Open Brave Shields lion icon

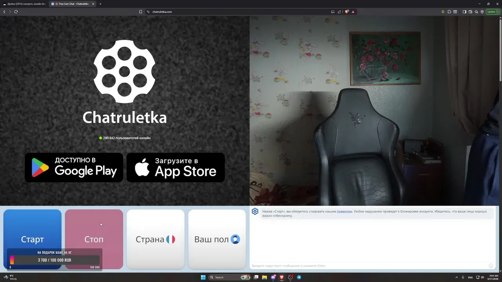pyautogui.click(x=347, y=12)
